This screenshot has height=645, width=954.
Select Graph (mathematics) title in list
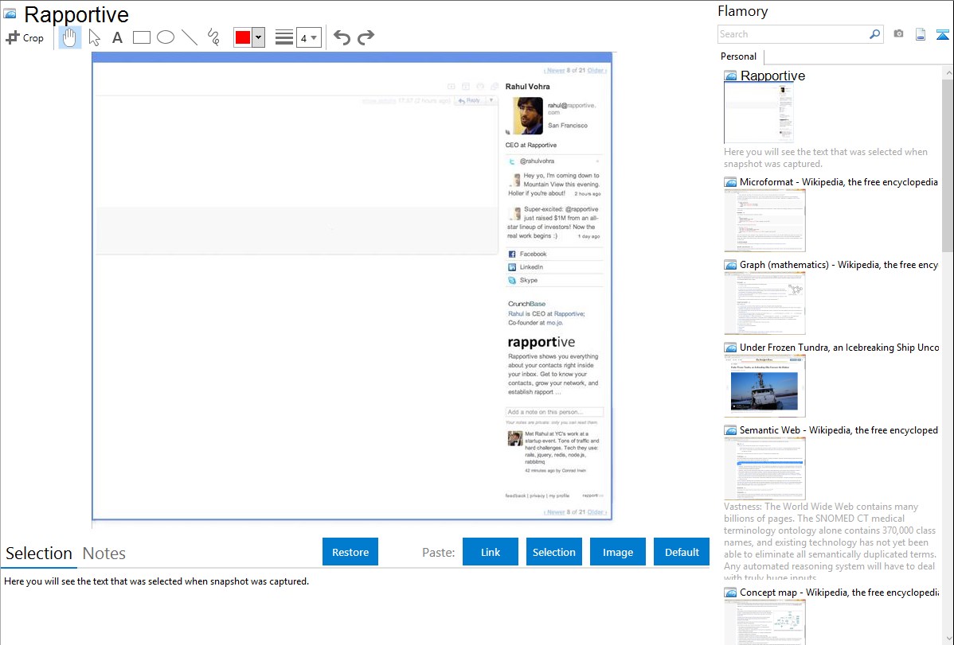pos(839,265)
